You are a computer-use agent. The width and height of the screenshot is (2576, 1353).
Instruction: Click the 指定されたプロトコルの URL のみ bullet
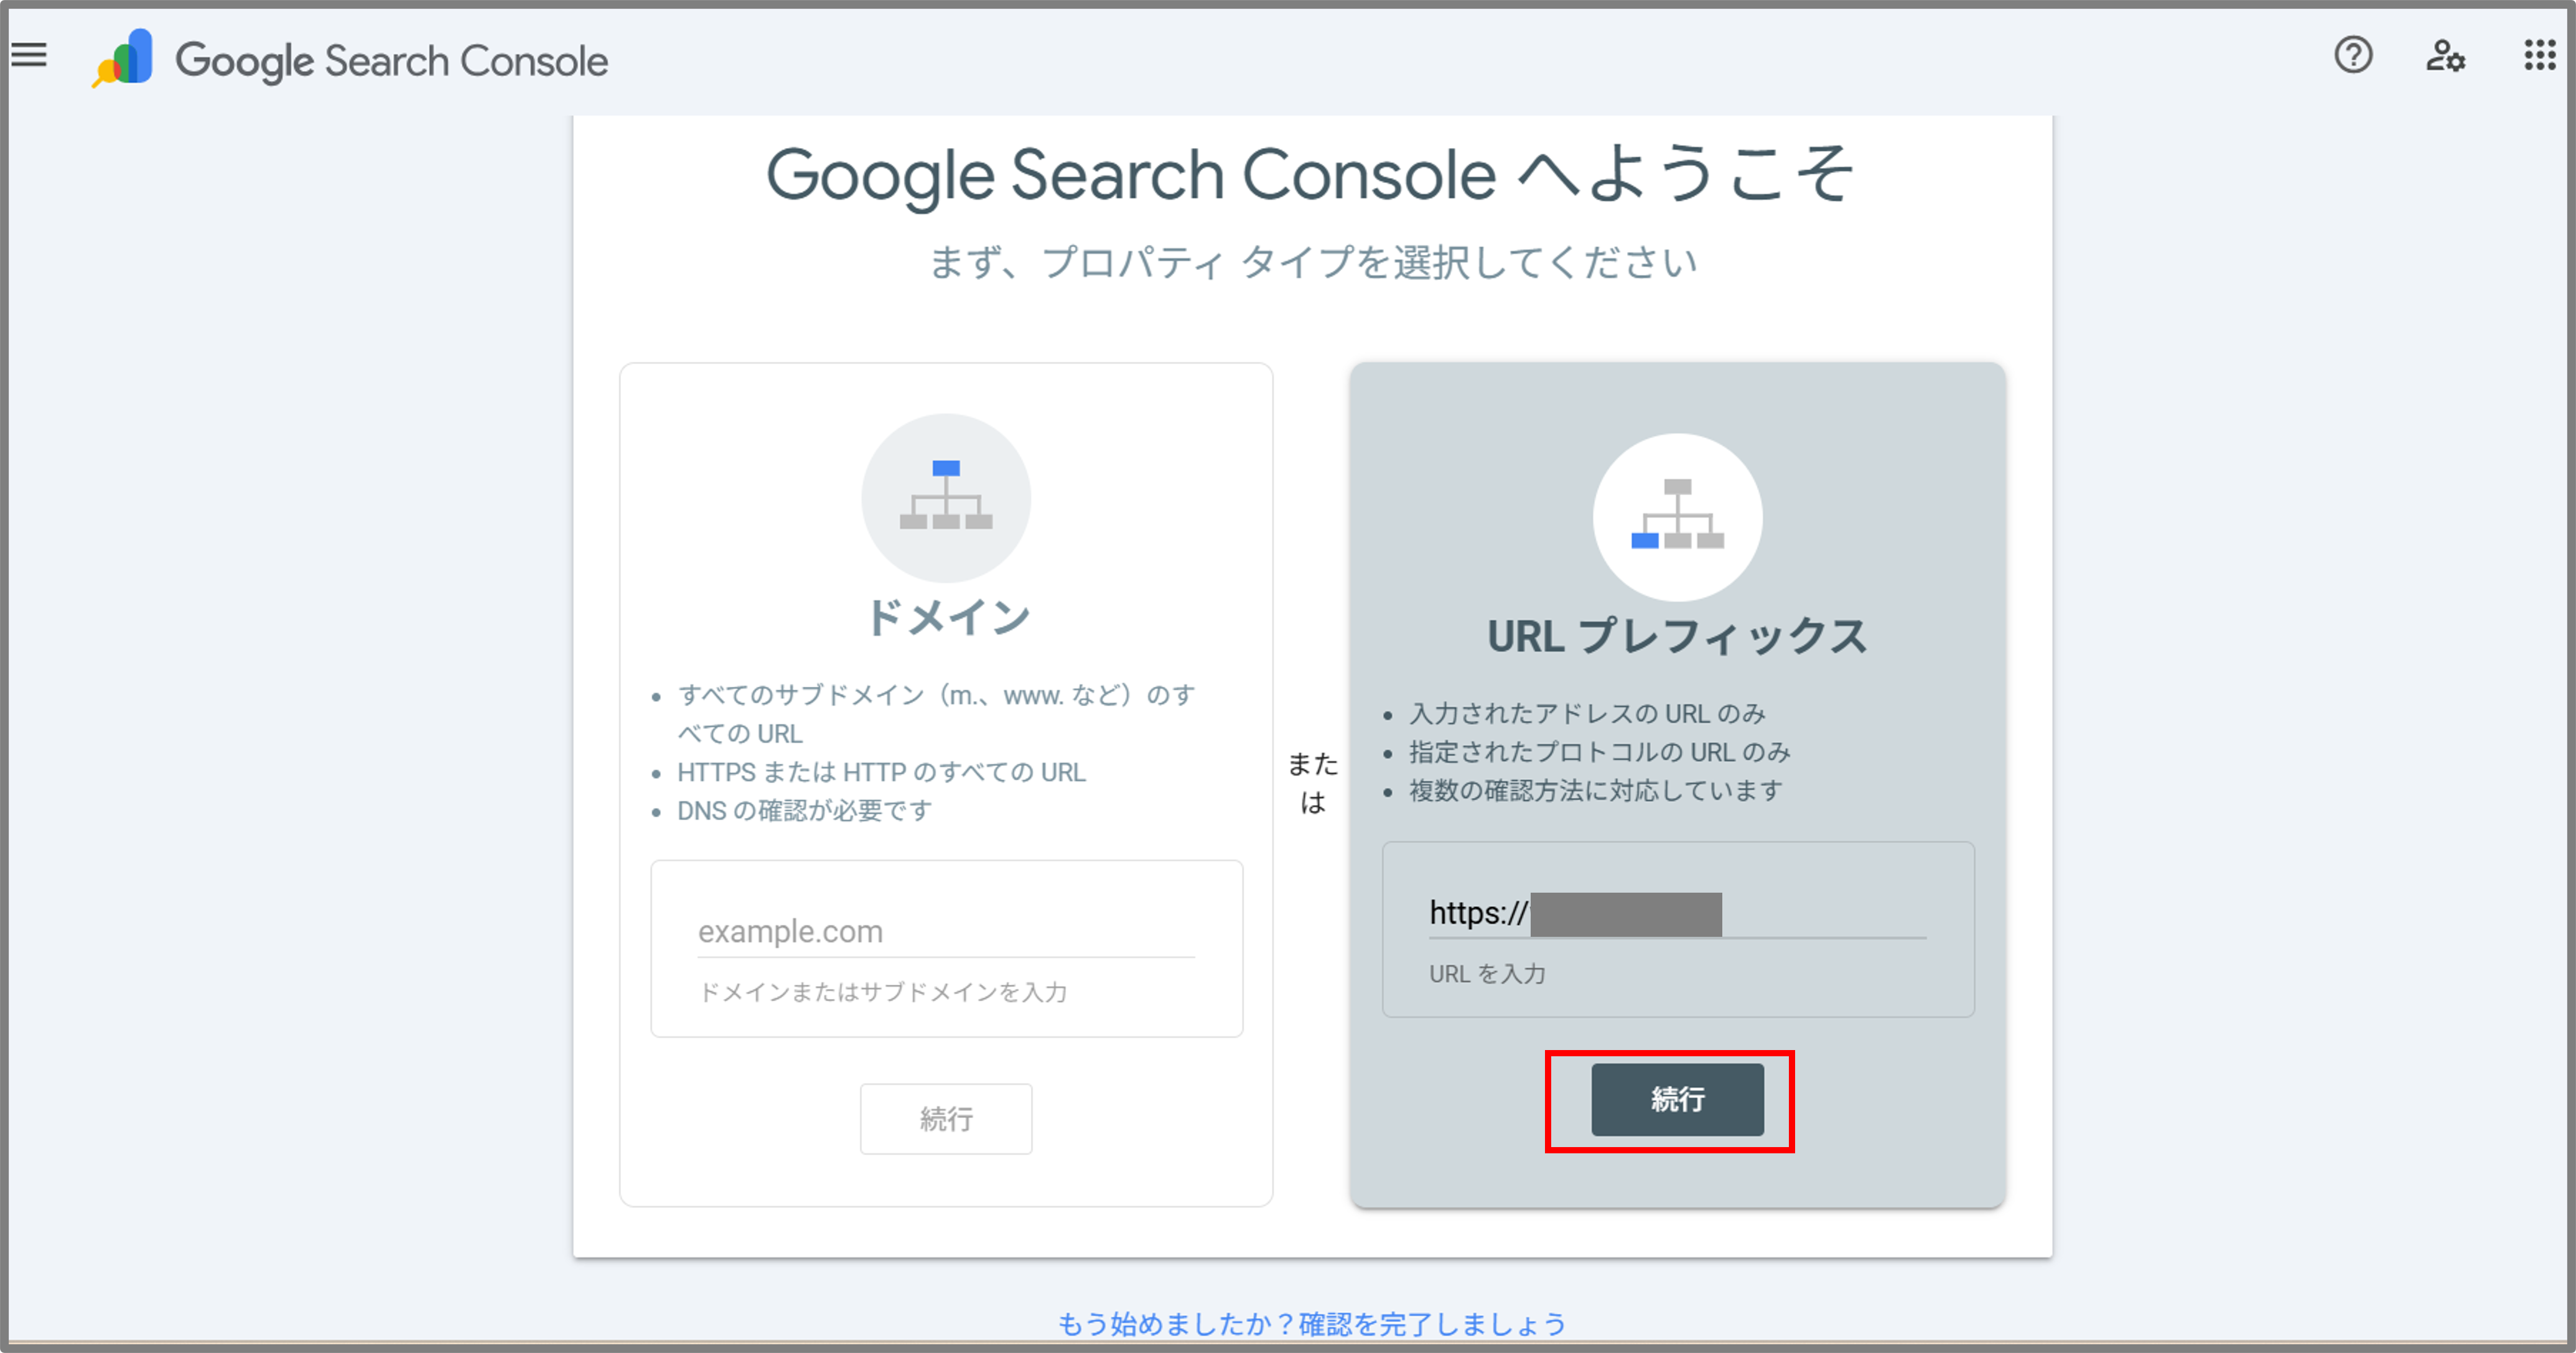coord(1599,752)
